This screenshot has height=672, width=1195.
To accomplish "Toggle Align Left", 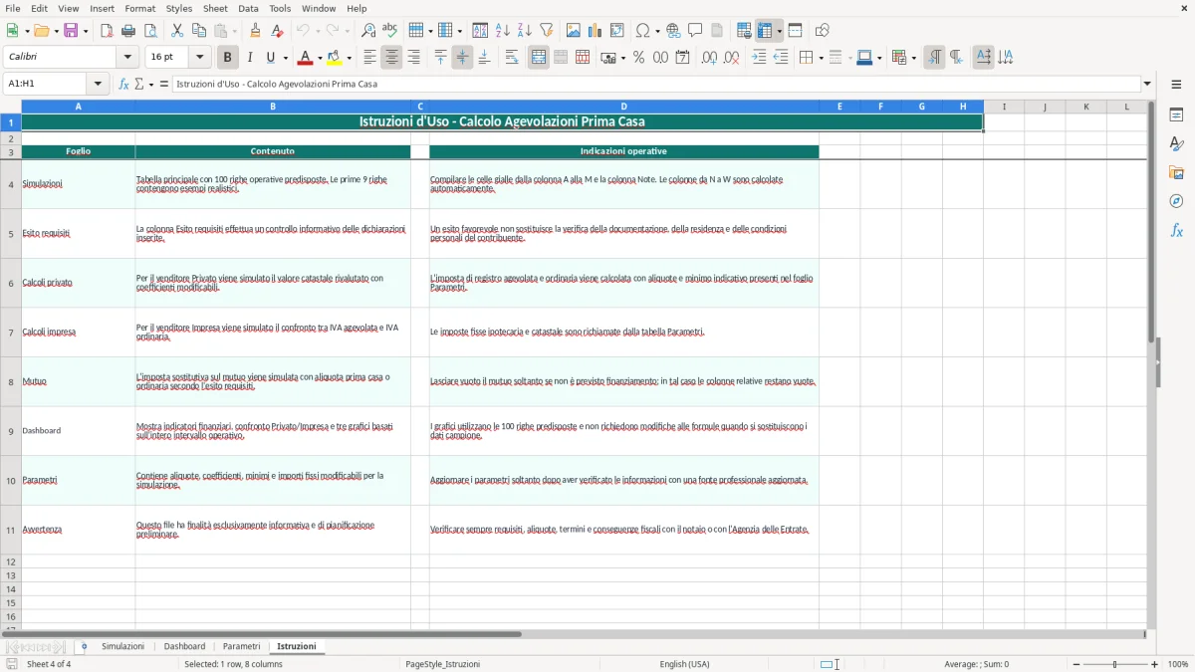I will (x=369, y=58).
